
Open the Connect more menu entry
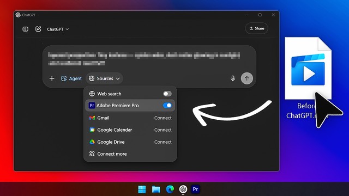coord(130,154)
